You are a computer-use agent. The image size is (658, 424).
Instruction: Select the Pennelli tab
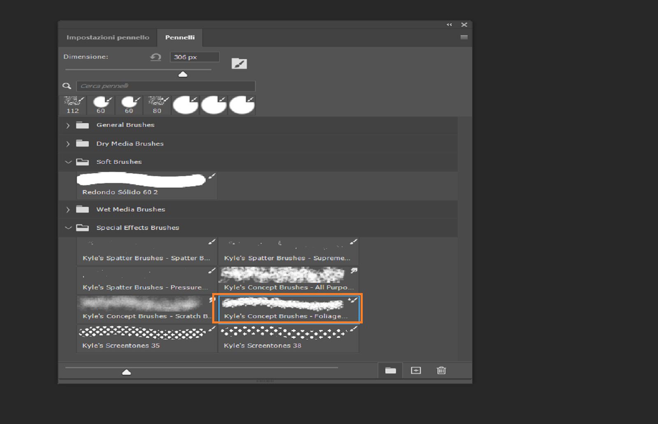pyautogui.click(x=180, y=37)
